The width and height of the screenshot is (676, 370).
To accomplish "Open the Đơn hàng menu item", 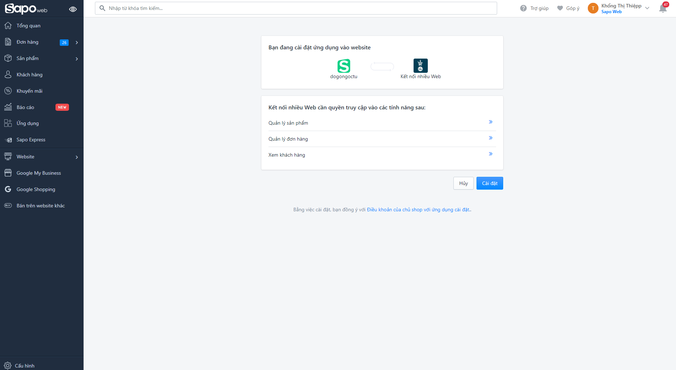I will (42, 42).
